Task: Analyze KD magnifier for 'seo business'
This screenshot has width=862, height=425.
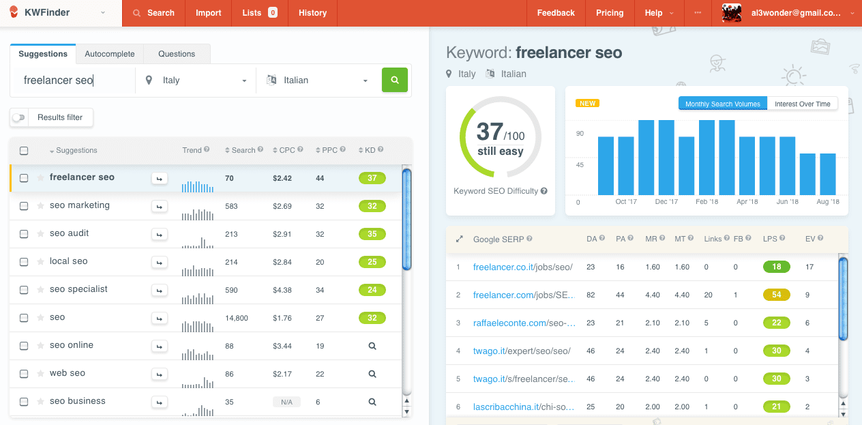Action: (x=372, y=402)
